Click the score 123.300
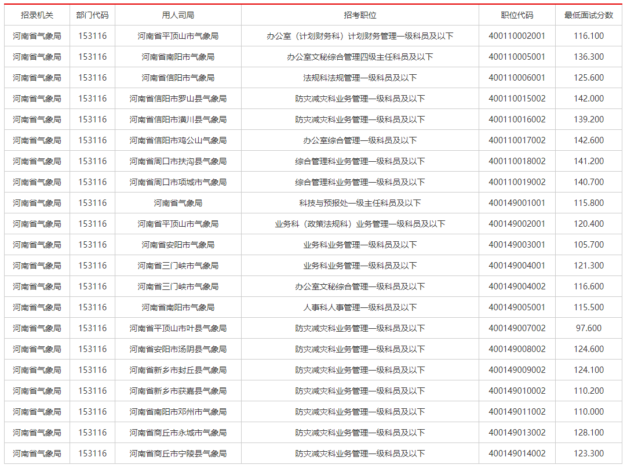Image resolution: width=627 pixels, height=468 pixels. pos(589,454)
